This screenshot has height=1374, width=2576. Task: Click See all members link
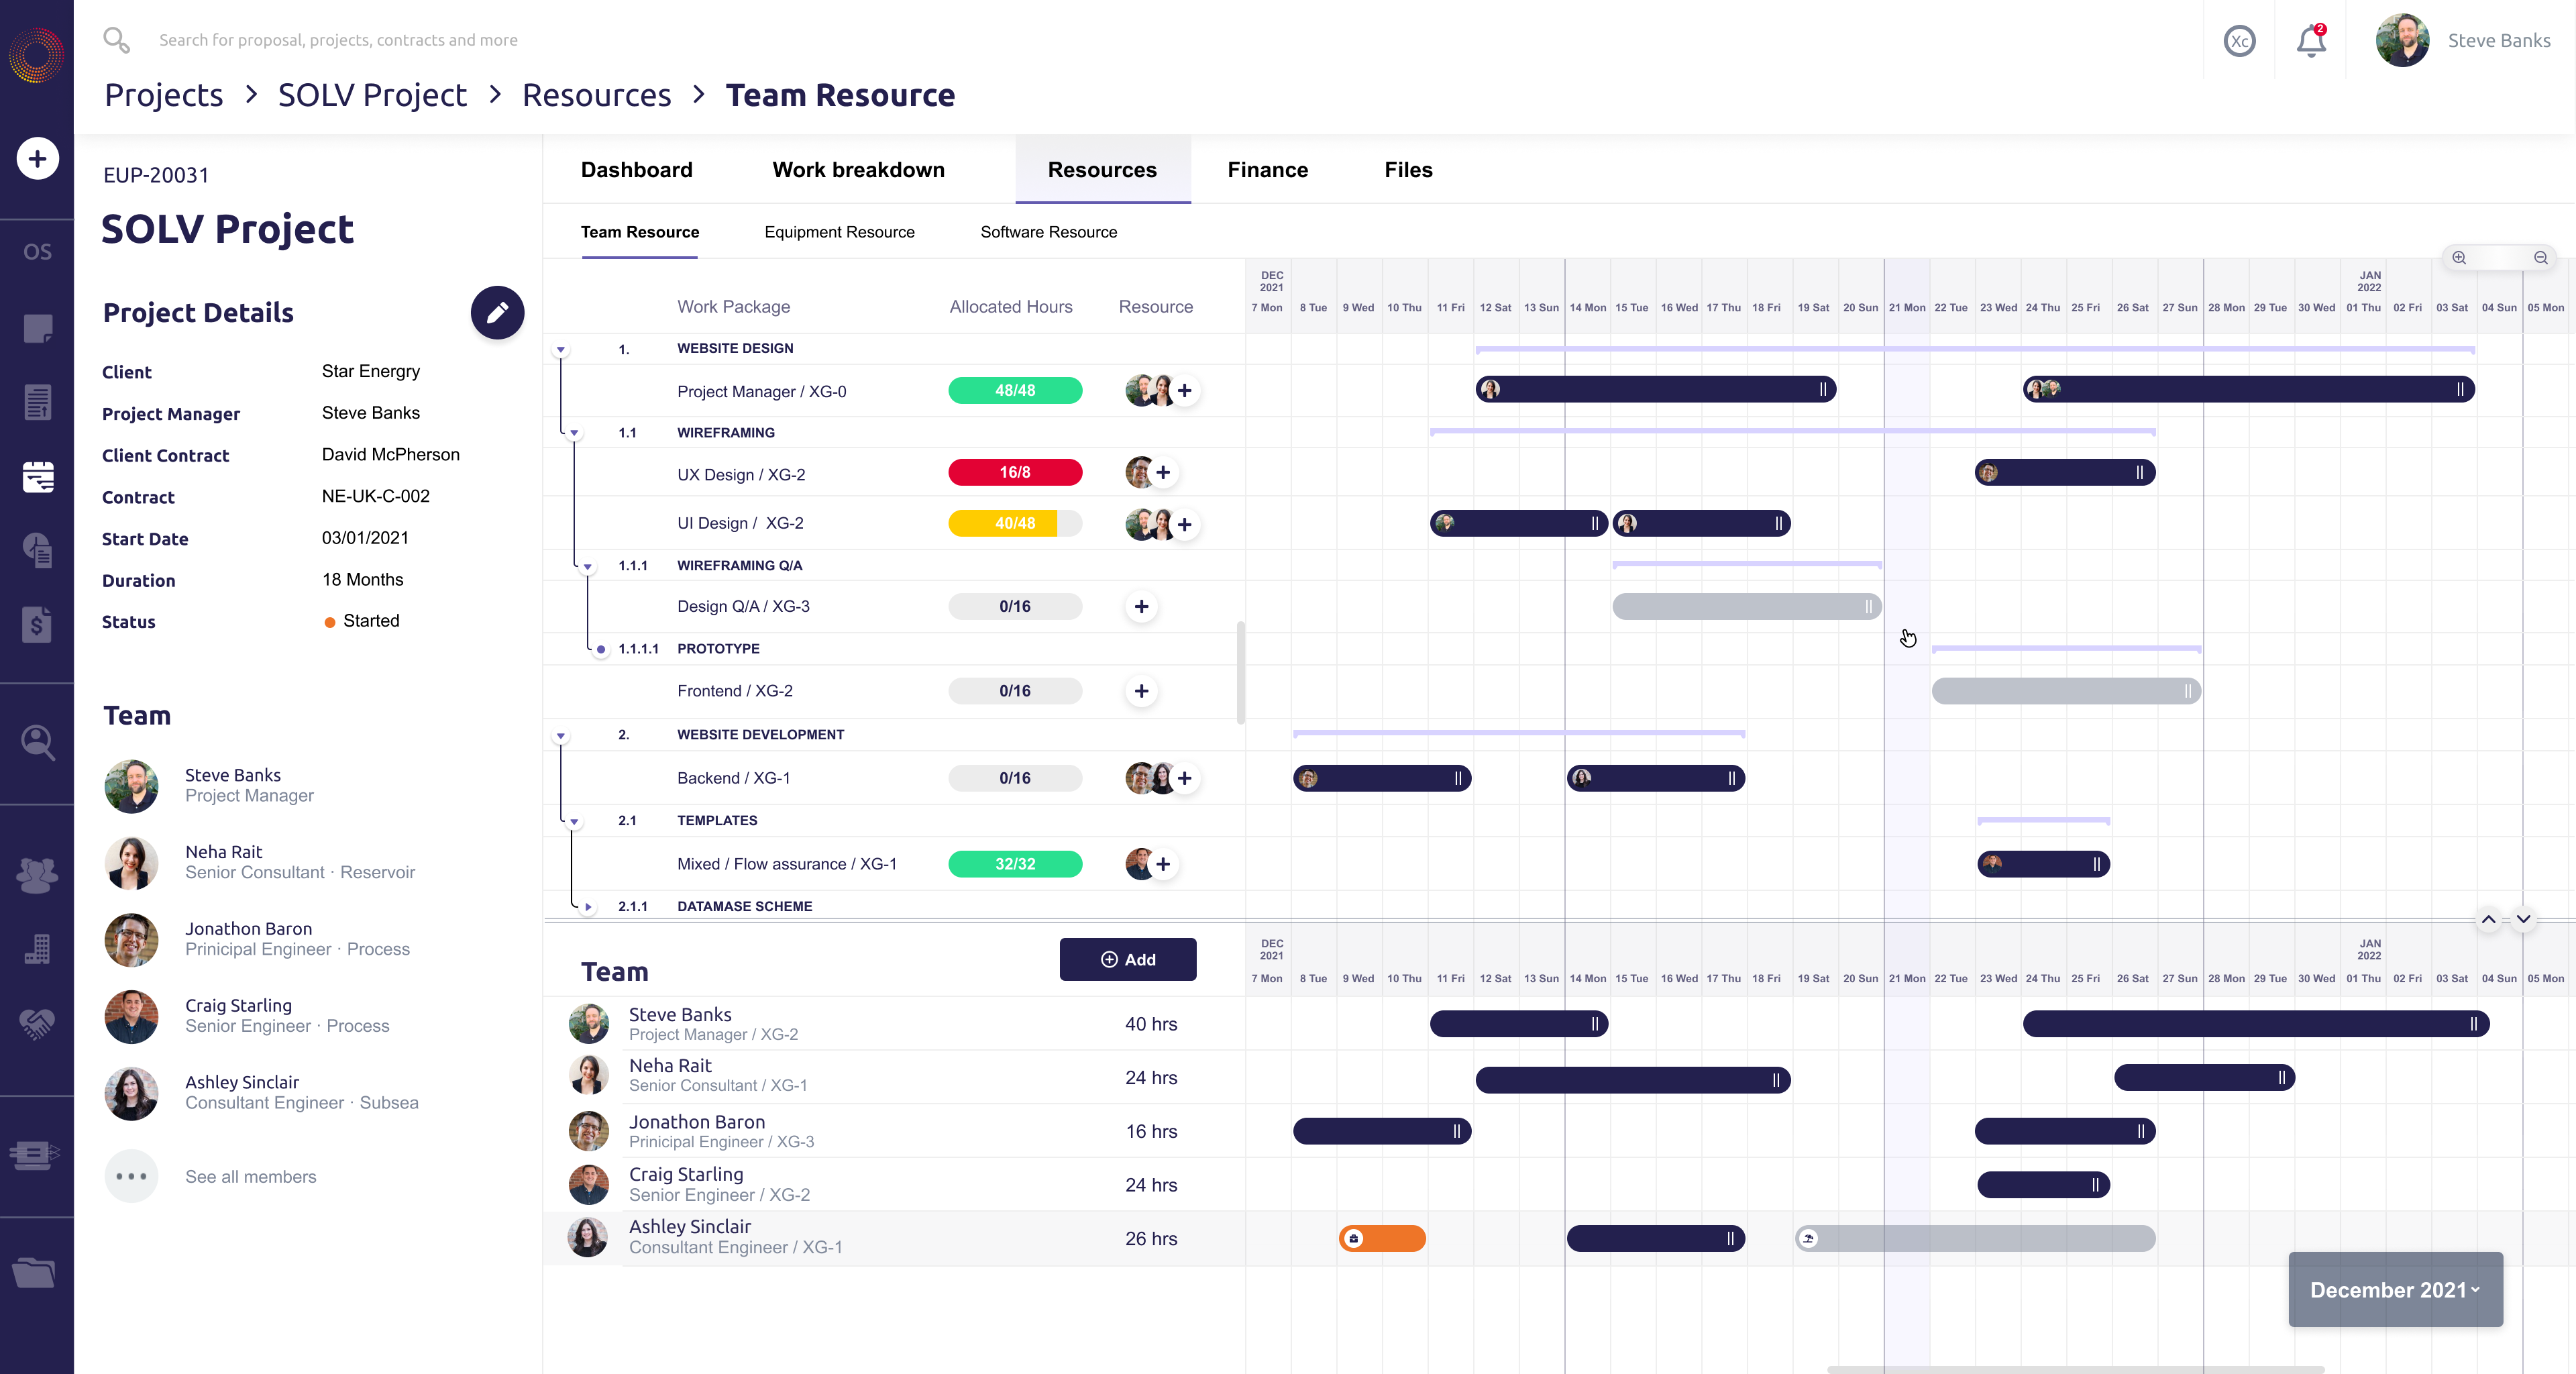(x=250, y=1177)
